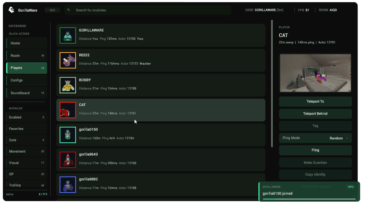
Task: Click the Make Guardian button
Action: [x=315, y=162]
